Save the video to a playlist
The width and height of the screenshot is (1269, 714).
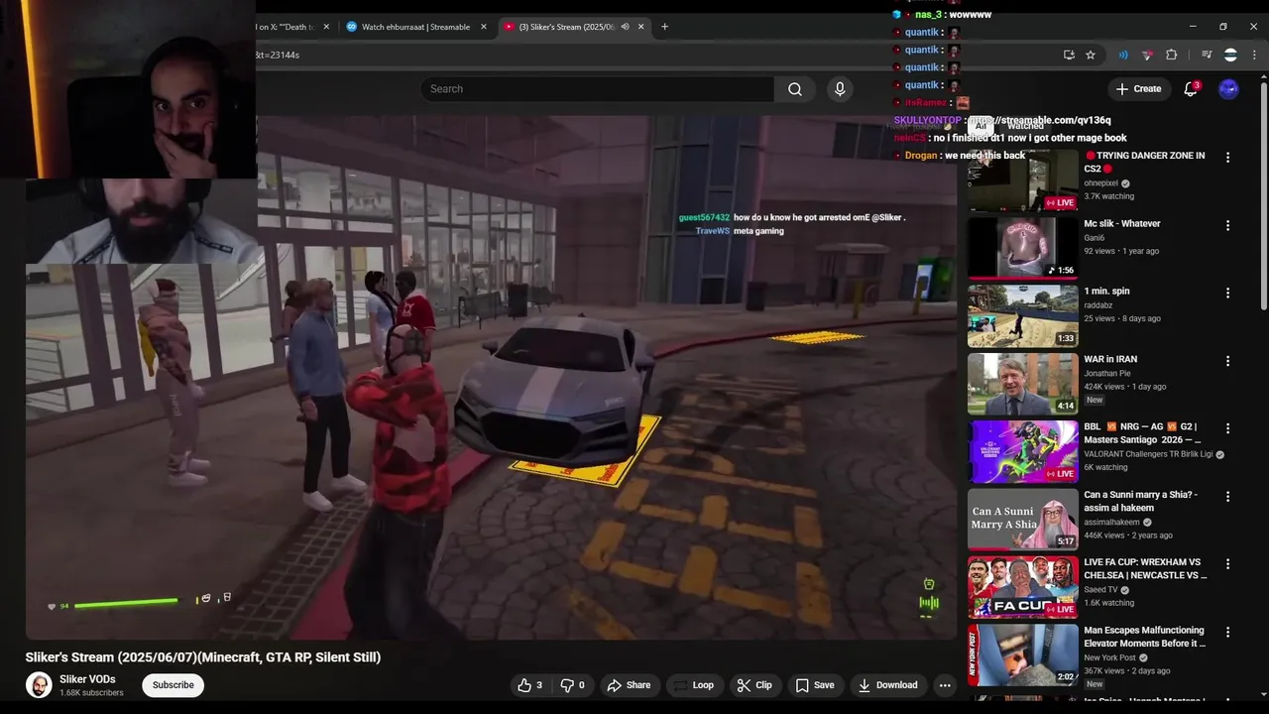[x=814, y=685]
